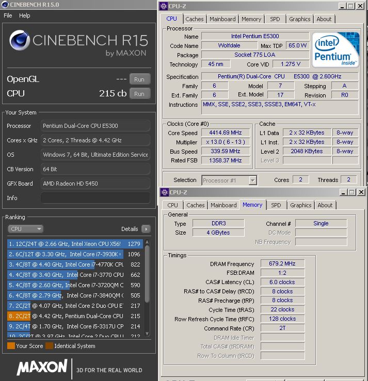Click the CPU score 215 cb
The image size is (368, 381).
[113, 93]
